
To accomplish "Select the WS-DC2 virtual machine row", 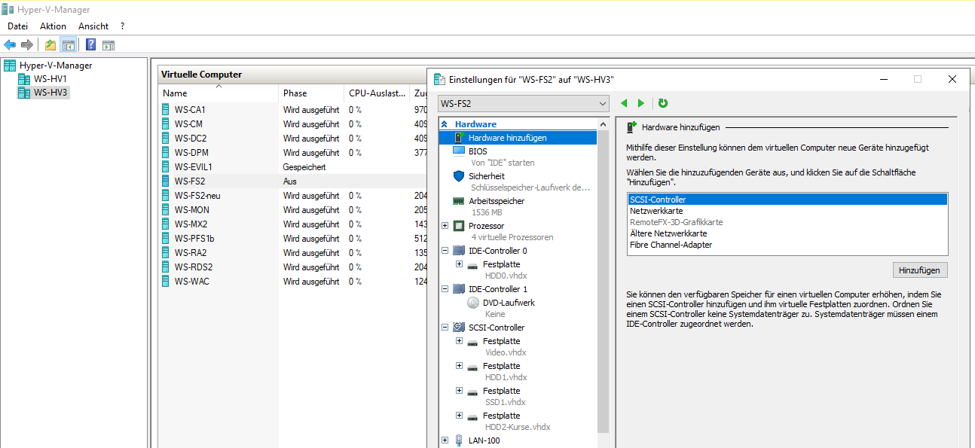I will (293, 138).
